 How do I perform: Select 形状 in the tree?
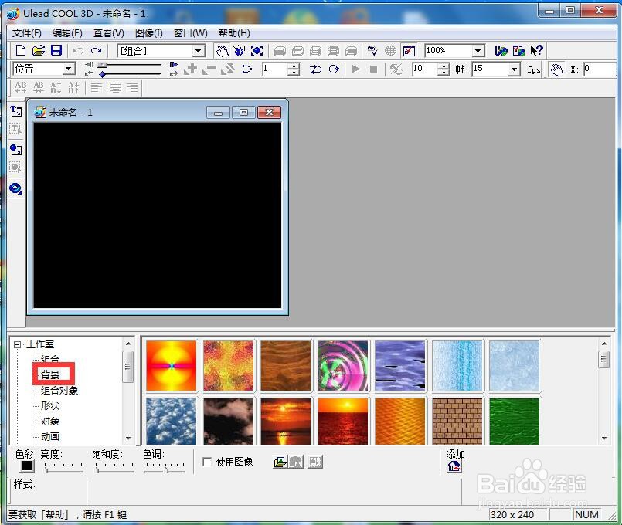[x=50, y=406]
